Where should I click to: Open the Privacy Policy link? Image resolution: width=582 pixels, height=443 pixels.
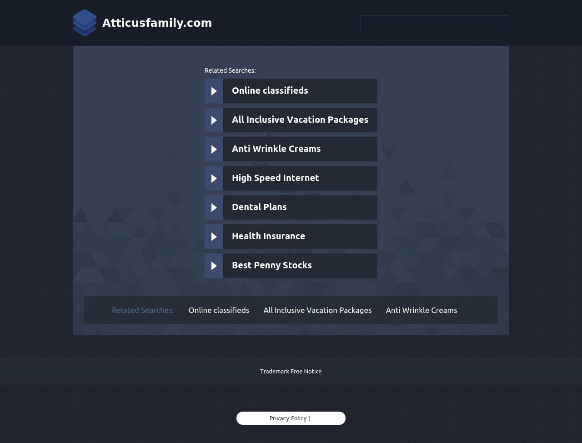coord(288,418)
